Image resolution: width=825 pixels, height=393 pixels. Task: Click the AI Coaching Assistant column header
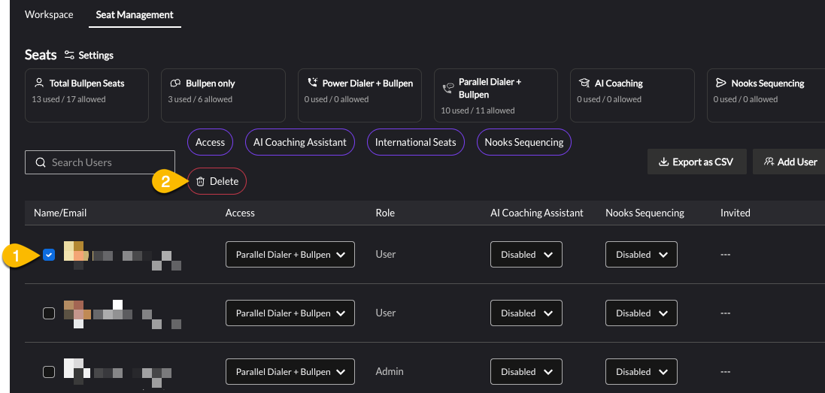click(537, 213)
